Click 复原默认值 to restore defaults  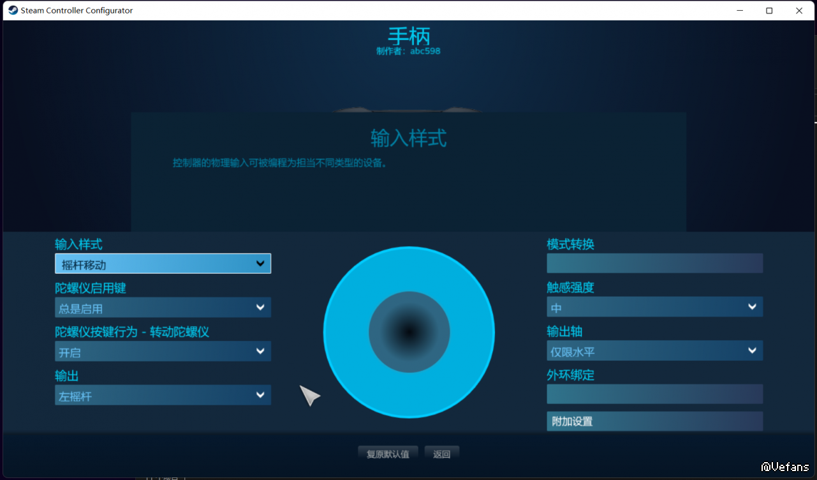coord(388,454)
